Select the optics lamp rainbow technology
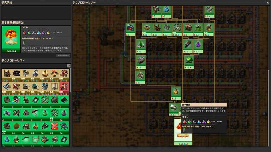271x152 pixels. pyautogui.click(x=17, y=101)
